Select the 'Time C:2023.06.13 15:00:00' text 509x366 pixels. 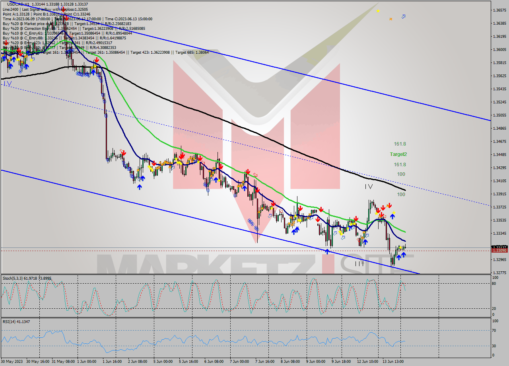[x=128, y=19]
